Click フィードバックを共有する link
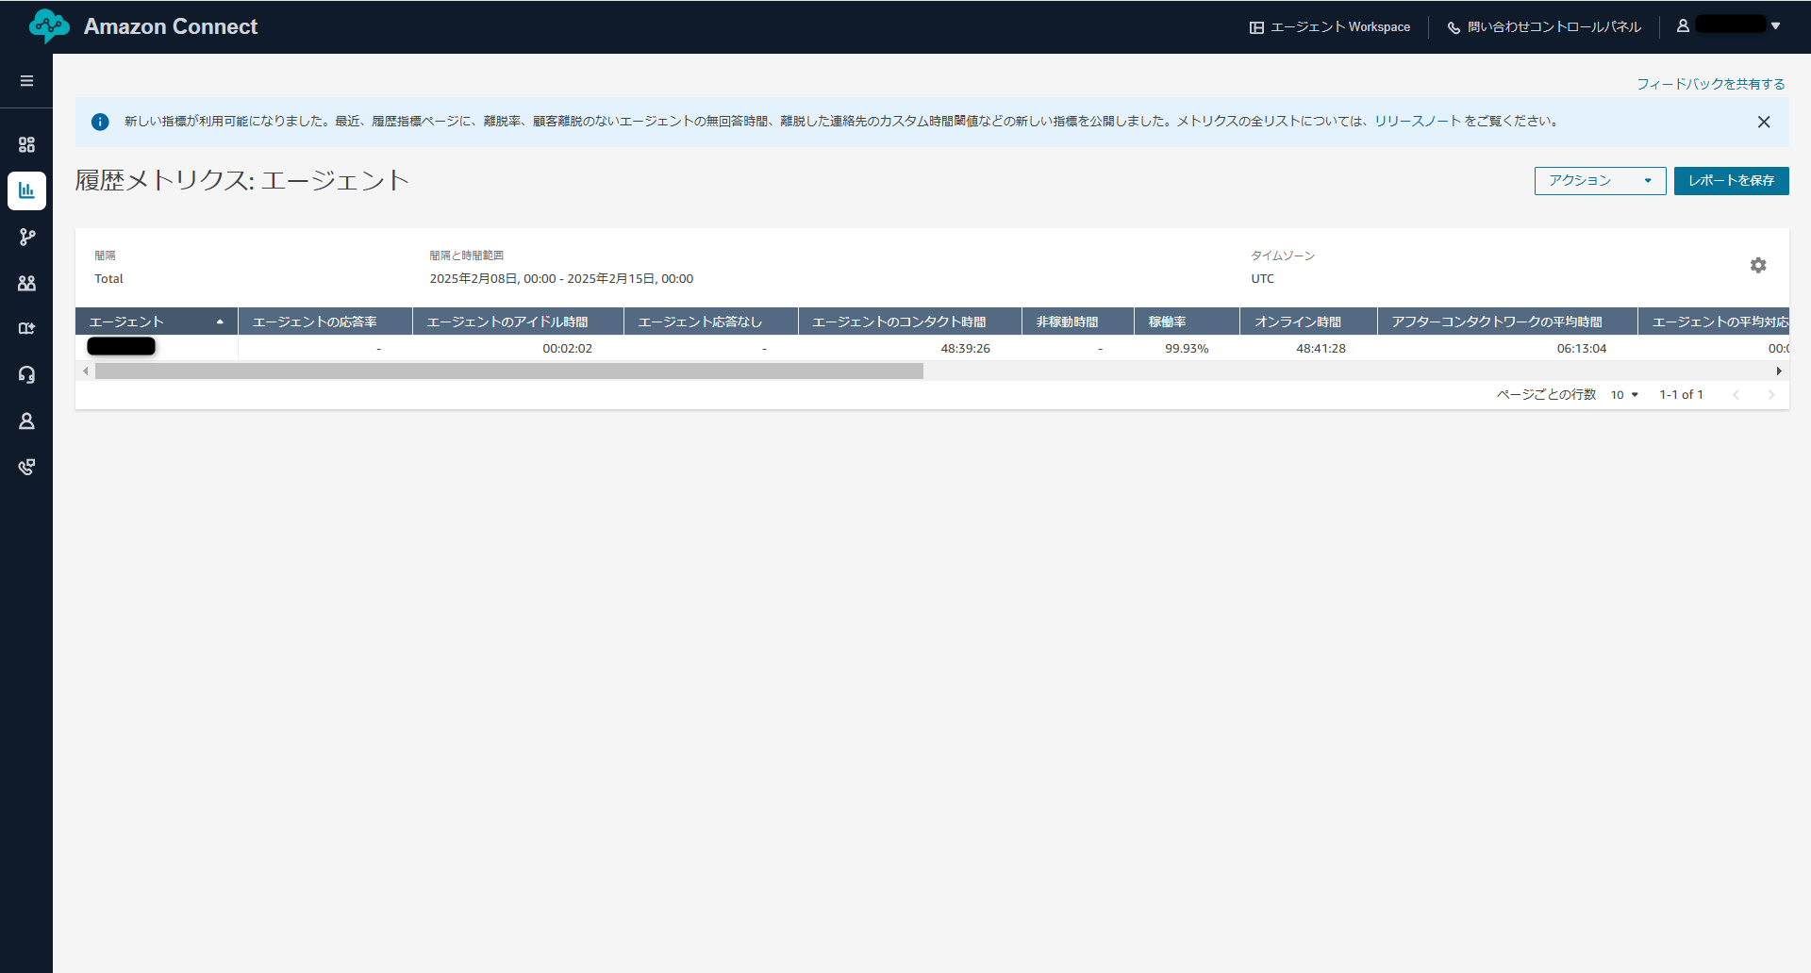Image resolution: width=1811 pixels, height=973 pixels. click(x=1710, y=84)
